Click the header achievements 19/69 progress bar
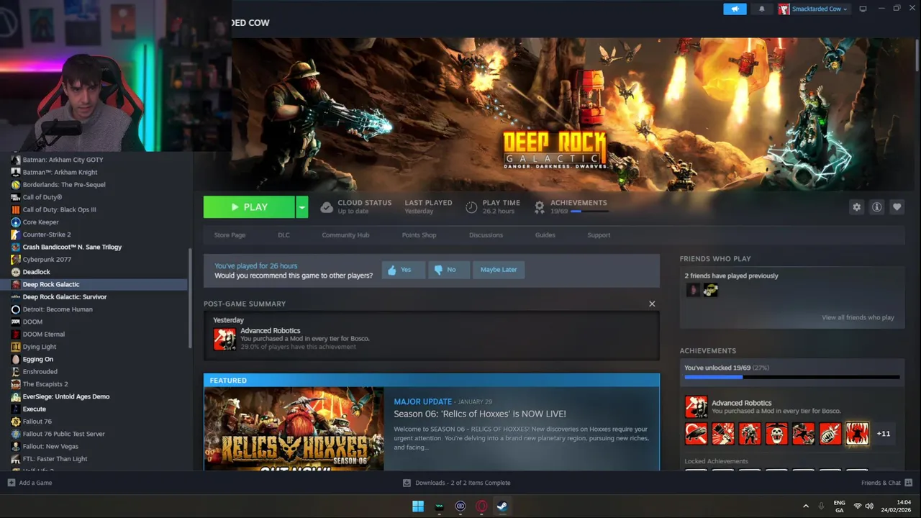The height and width of the screenshot is (518, 921). point(589,212)
